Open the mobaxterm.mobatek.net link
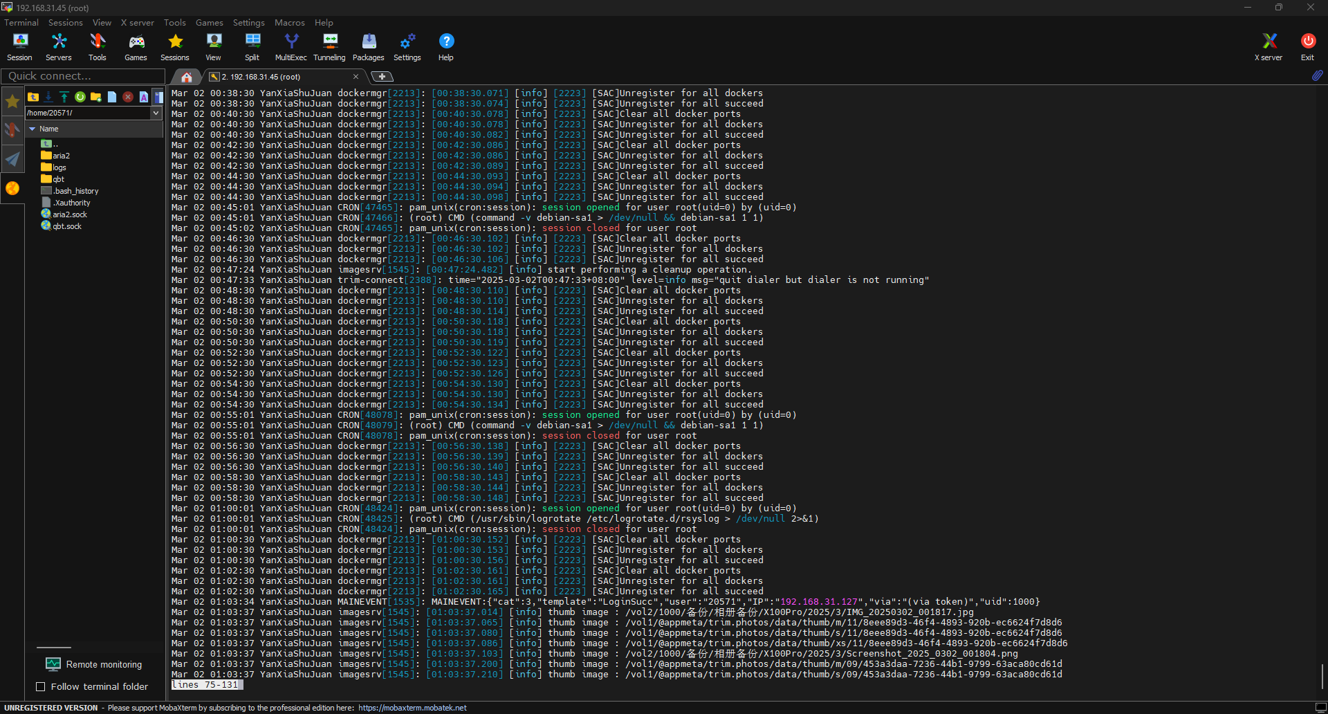The image size is (1328, 714). coord(412,708)
